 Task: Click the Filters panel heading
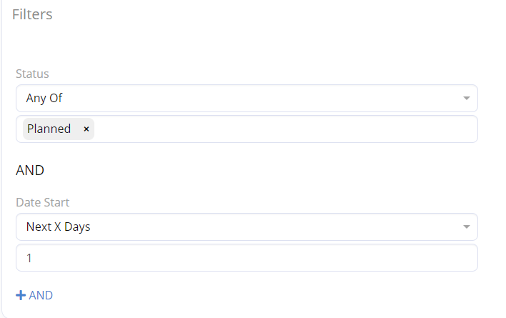(32, 14)
